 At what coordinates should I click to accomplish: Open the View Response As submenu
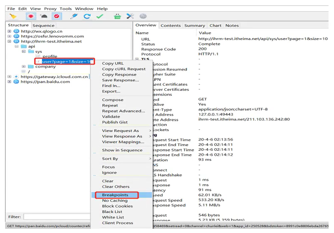(x=122, y=136)
